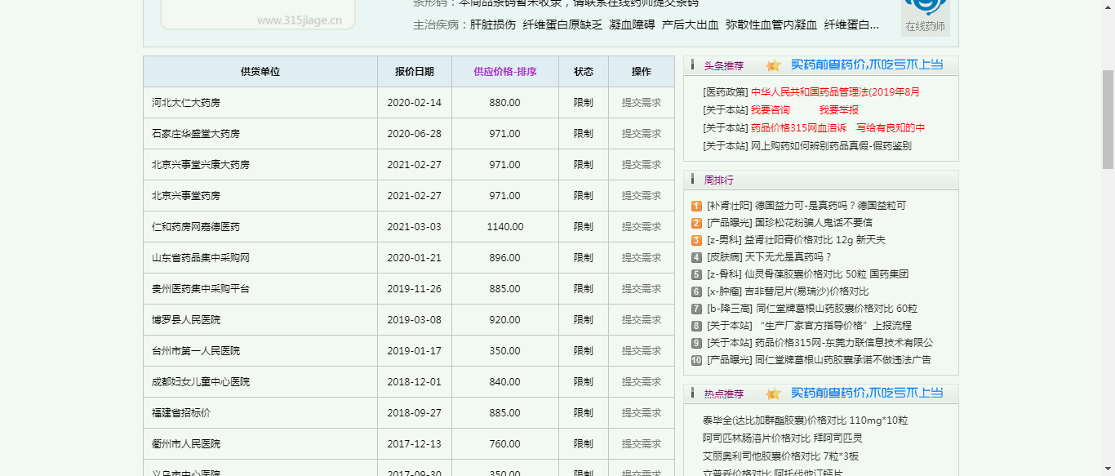Open 天下无尤是真药吗 article
Viewport: 1115px width, 476px height.
[x=788, y=257]
